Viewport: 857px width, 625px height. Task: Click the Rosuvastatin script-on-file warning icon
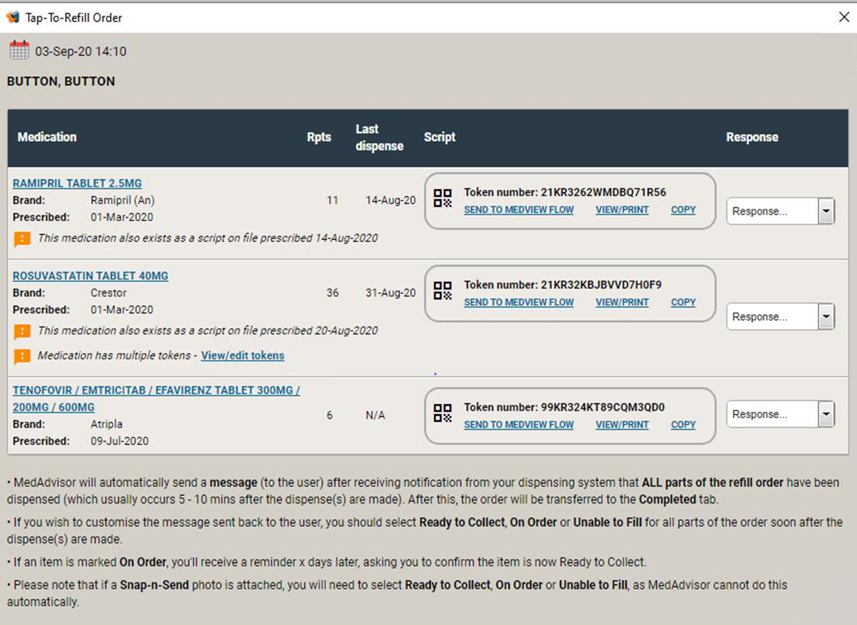coord(22,331)
